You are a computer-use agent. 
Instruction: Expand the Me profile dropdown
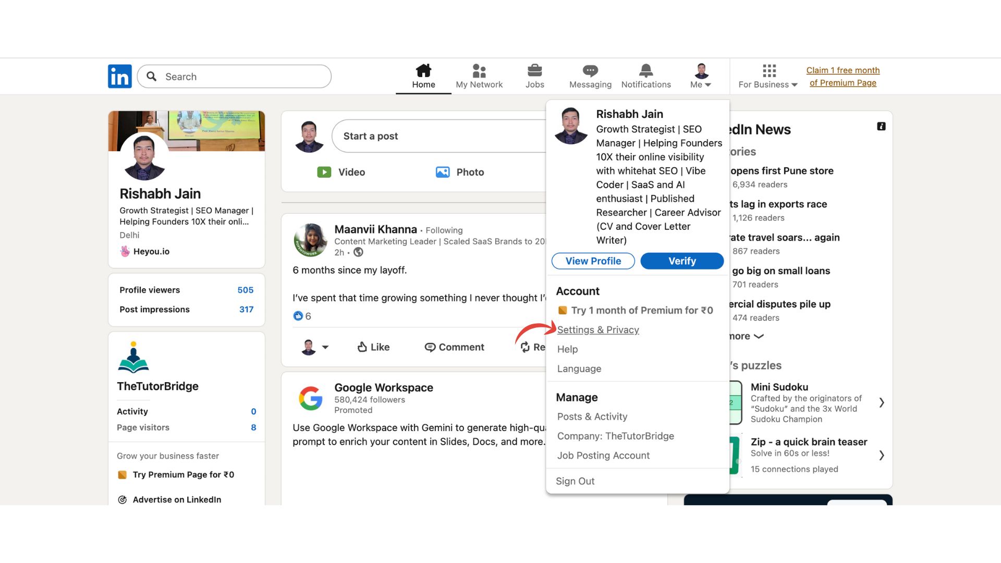(x=701, y=84)
